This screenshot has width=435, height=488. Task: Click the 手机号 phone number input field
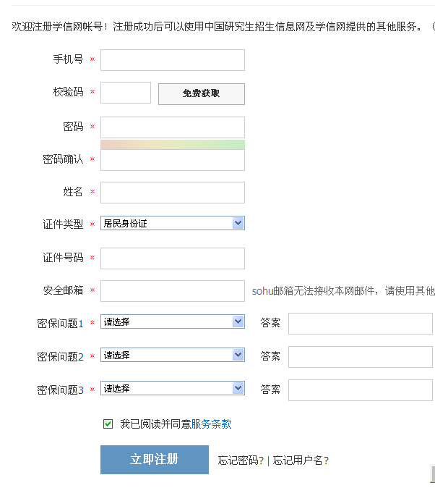173,60
